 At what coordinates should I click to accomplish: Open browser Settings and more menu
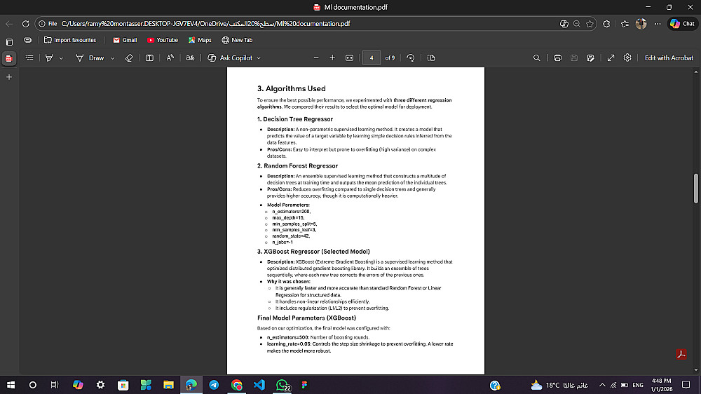tap(658, 24)
